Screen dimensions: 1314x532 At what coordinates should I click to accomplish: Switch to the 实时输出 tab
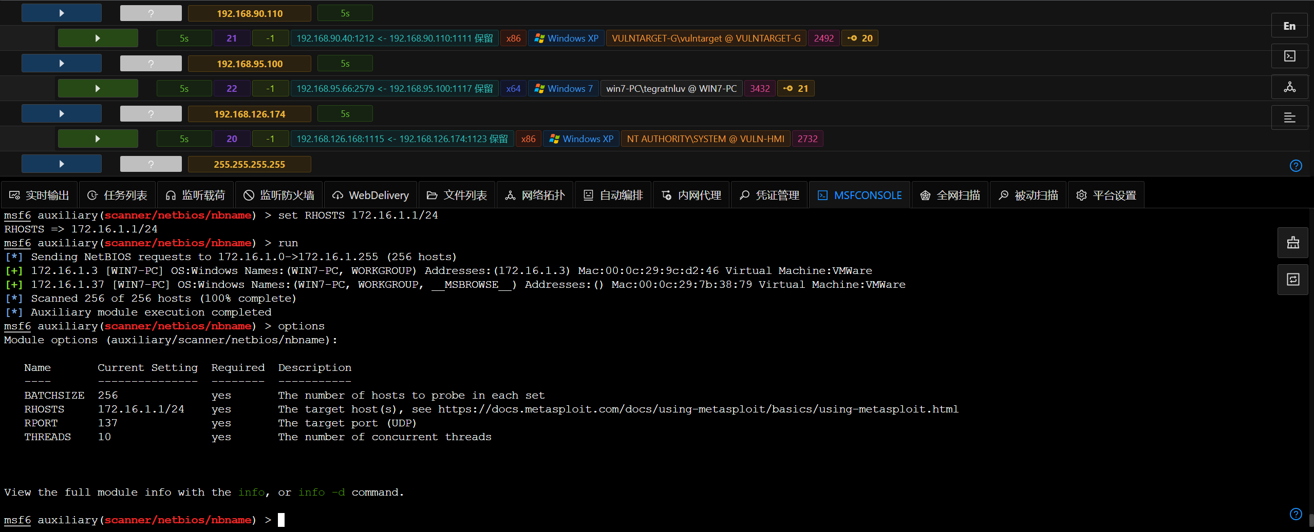tap(39, 195)
